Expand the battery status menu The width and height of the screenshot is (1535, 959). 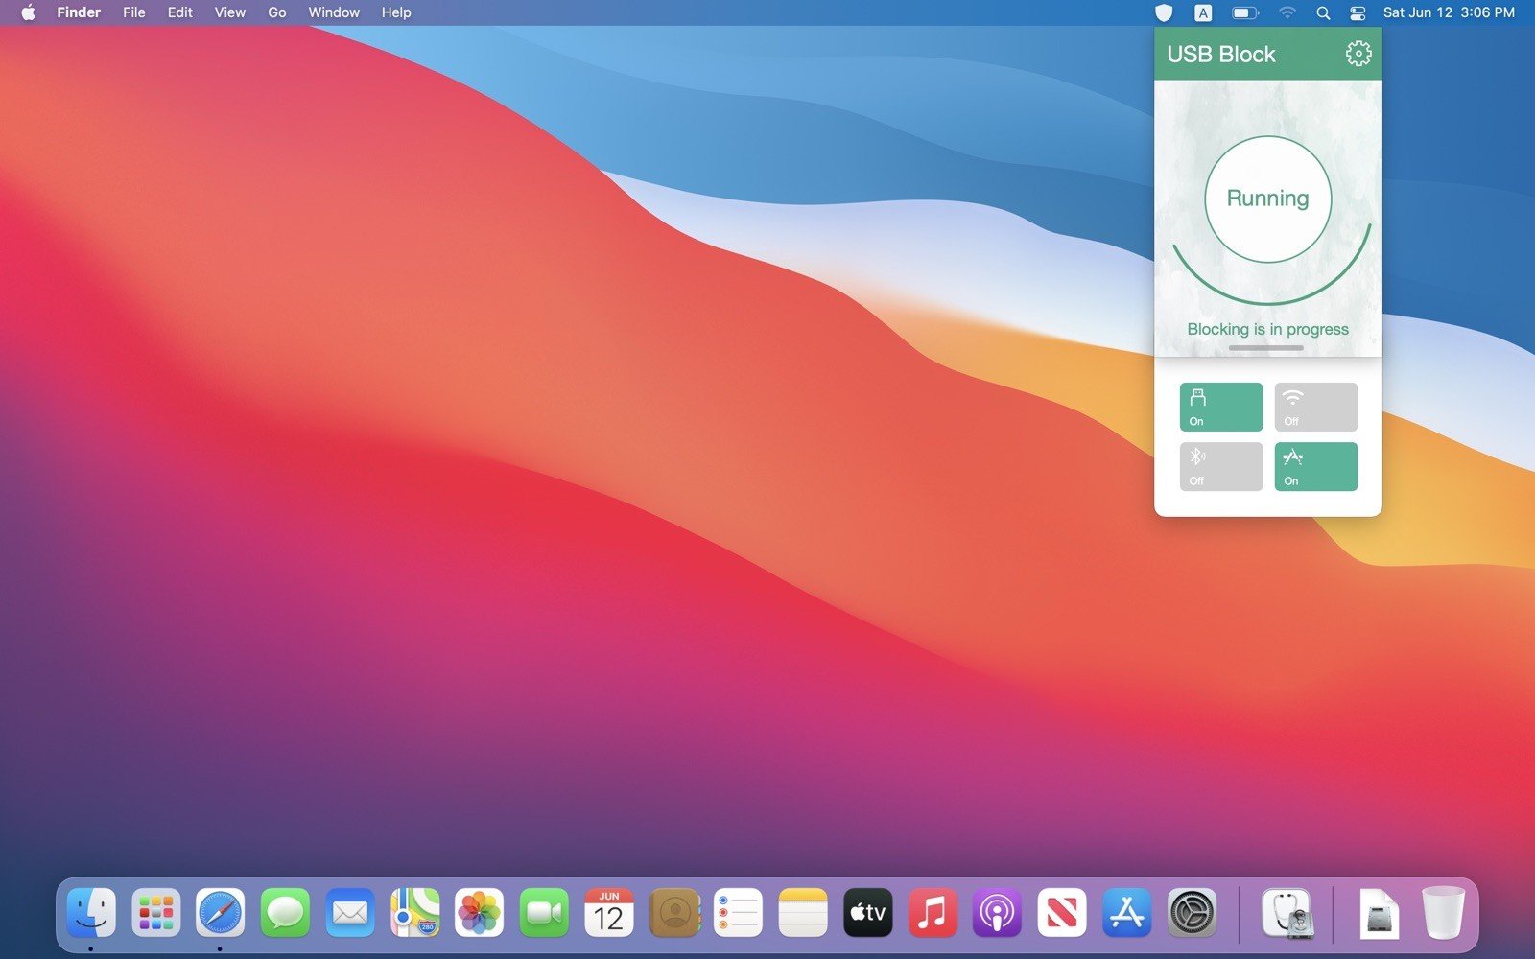pos(1244,12)
